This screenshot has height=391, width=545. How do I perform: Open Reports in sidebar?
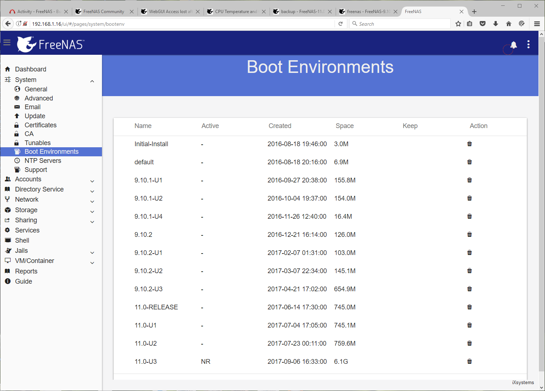(26, 271)
